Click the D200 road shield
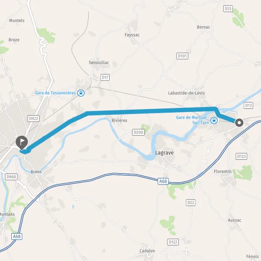This screenshot has width=261, height=261. [138, 132]
